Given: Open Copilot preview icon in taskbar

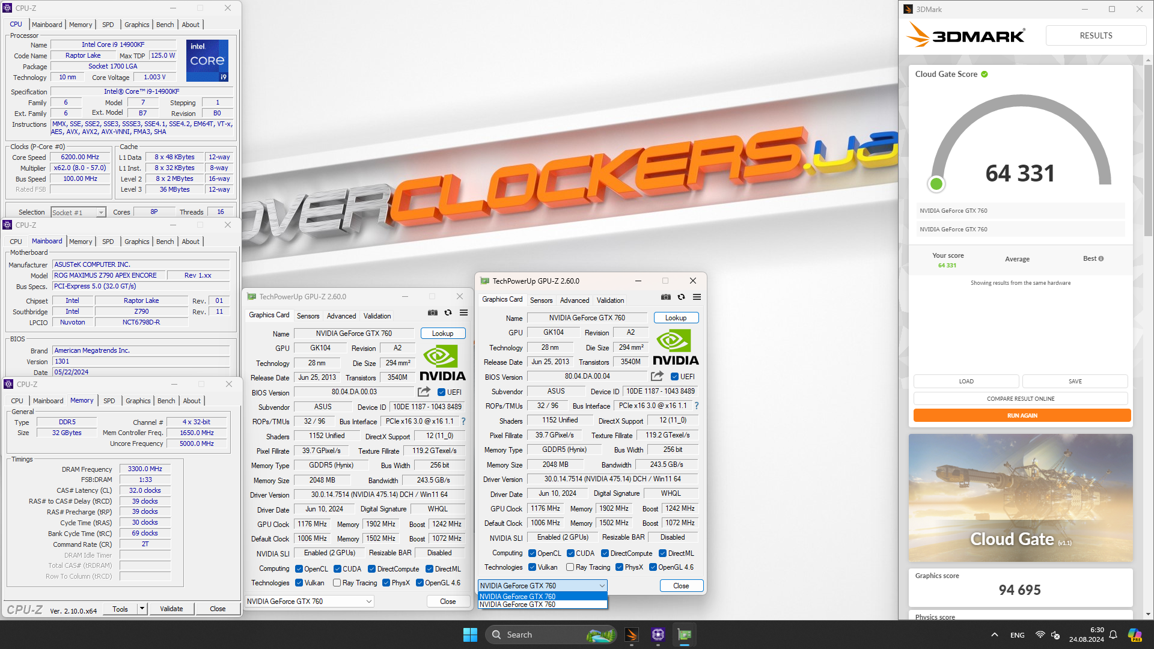Looking at the screenshot, I should point(1135,635).
